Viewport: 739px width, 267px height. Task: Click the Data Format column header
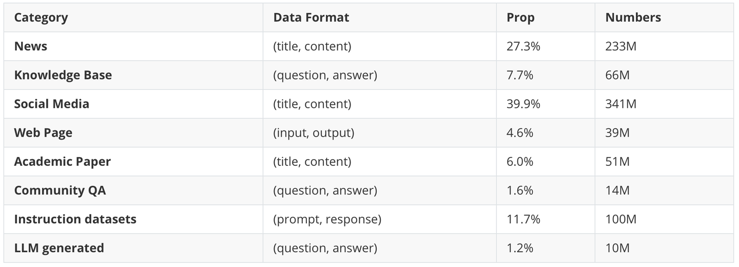point(311,17)
